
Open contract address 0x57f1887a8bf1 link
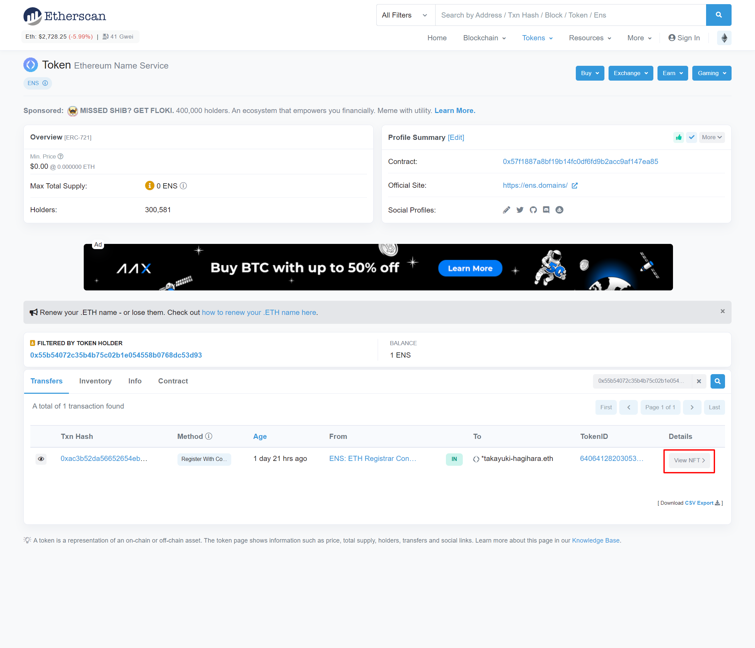(580, 161)
